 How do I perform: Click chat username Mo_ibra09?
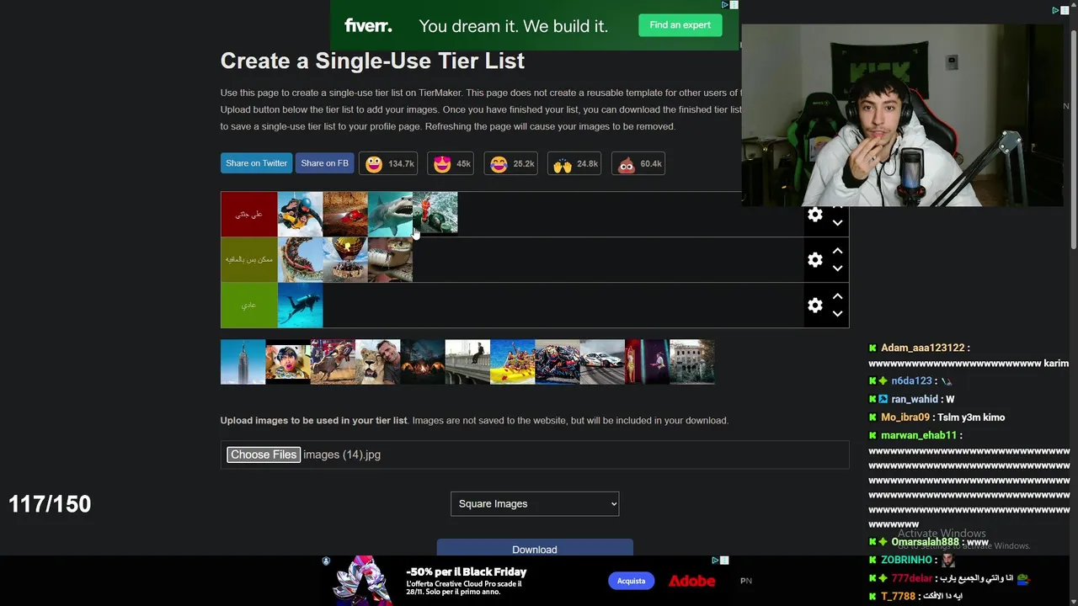(x=905, y=417)
